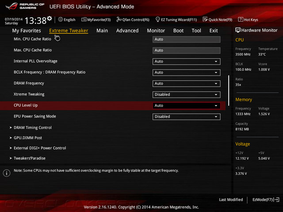Open MyFavorite(F3) from the top toolbar
This screenshot has width=283, height=212.
[x=96, y=19]
